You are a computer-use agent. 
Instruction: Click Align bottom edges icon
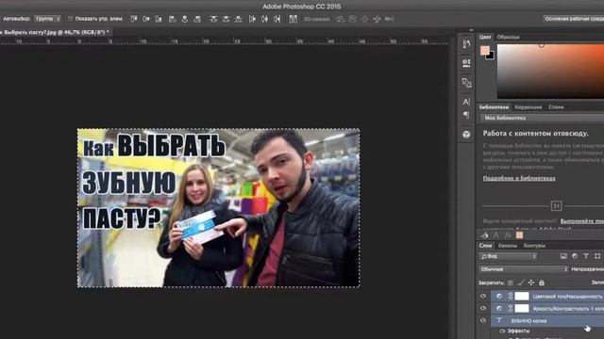(x=159, y=19)
